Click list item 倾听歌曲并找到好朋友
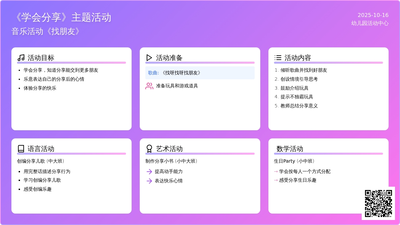 pos(304,70)
